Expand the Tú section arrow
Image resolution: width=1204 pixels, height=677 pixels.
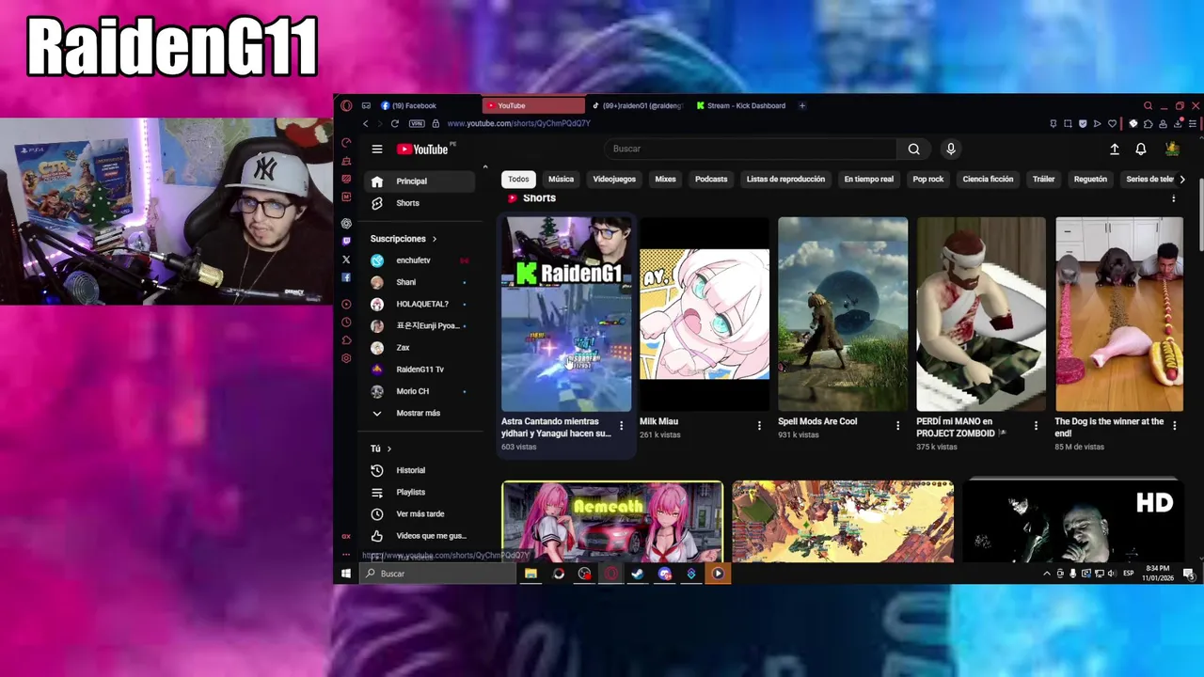coord(388,449)
